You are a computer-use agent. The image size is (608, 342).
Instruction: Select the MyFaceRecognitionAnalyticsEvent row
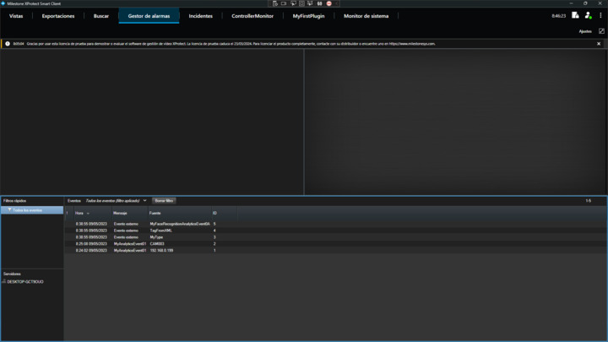click(x=180, y=224)
